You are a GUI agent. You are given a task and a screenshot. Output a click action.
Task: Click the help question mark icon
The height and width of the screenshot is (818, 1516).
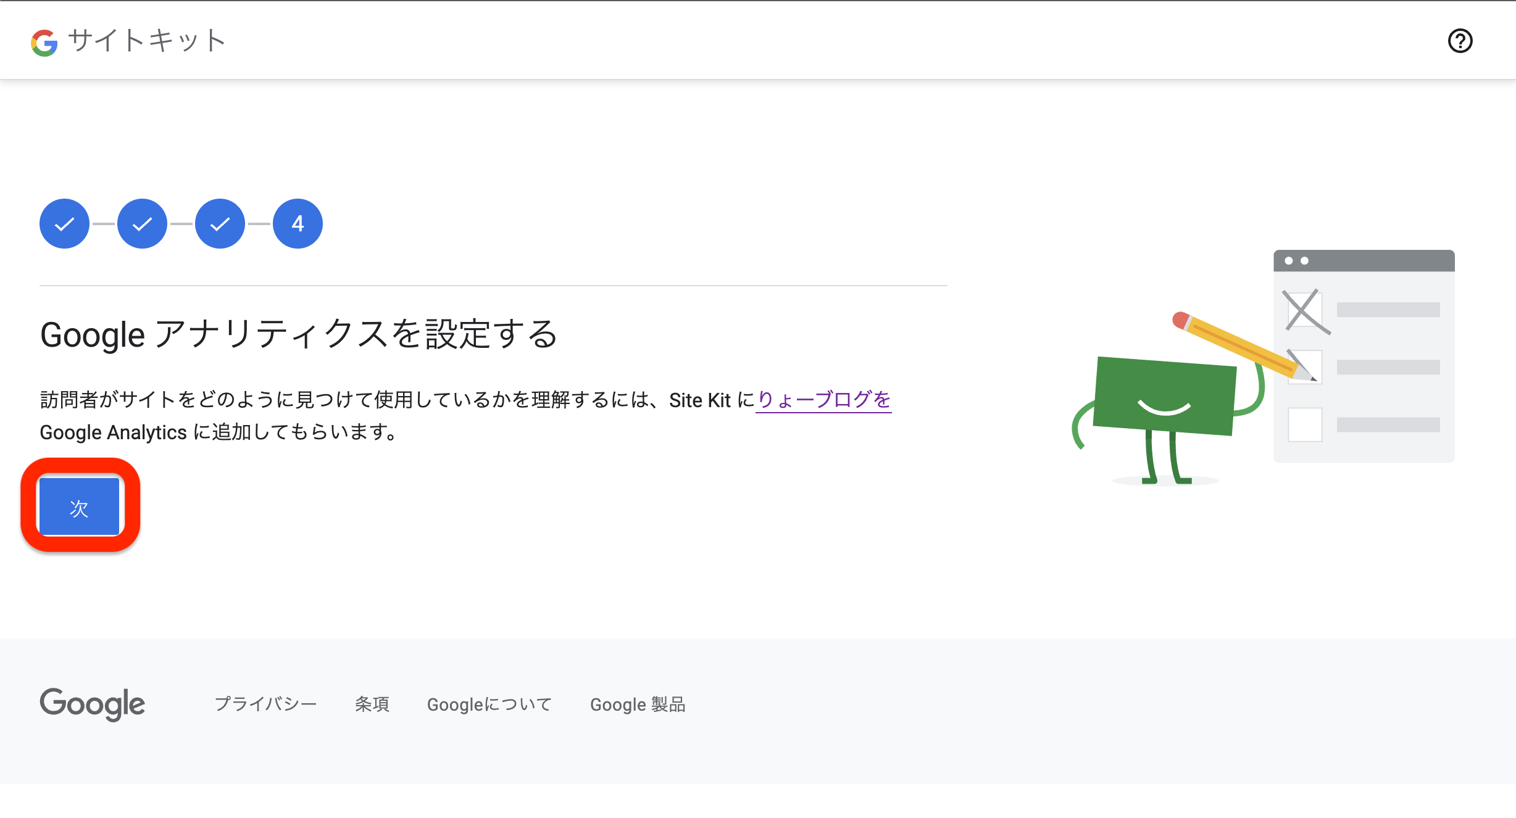click(1460, 41)
